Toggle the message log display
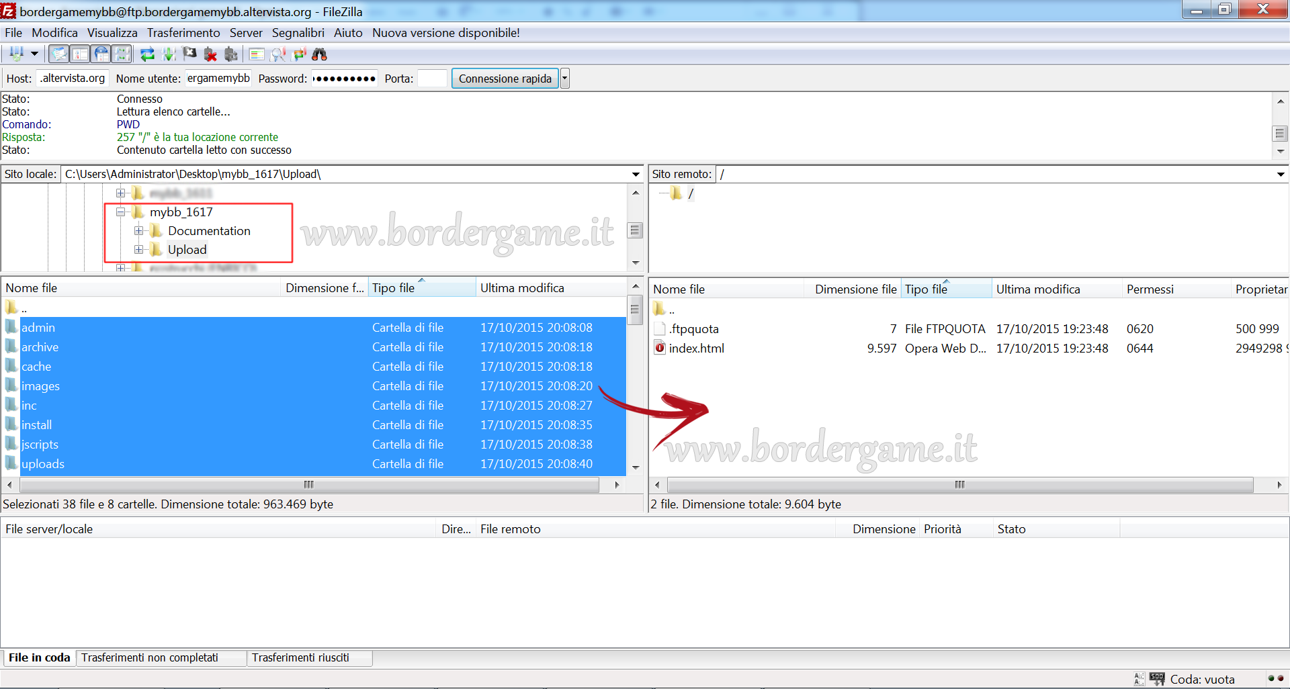 [x=60, y=54]
